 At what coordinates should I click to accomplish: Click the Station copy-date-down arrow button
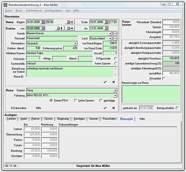[x=60, y=28]
